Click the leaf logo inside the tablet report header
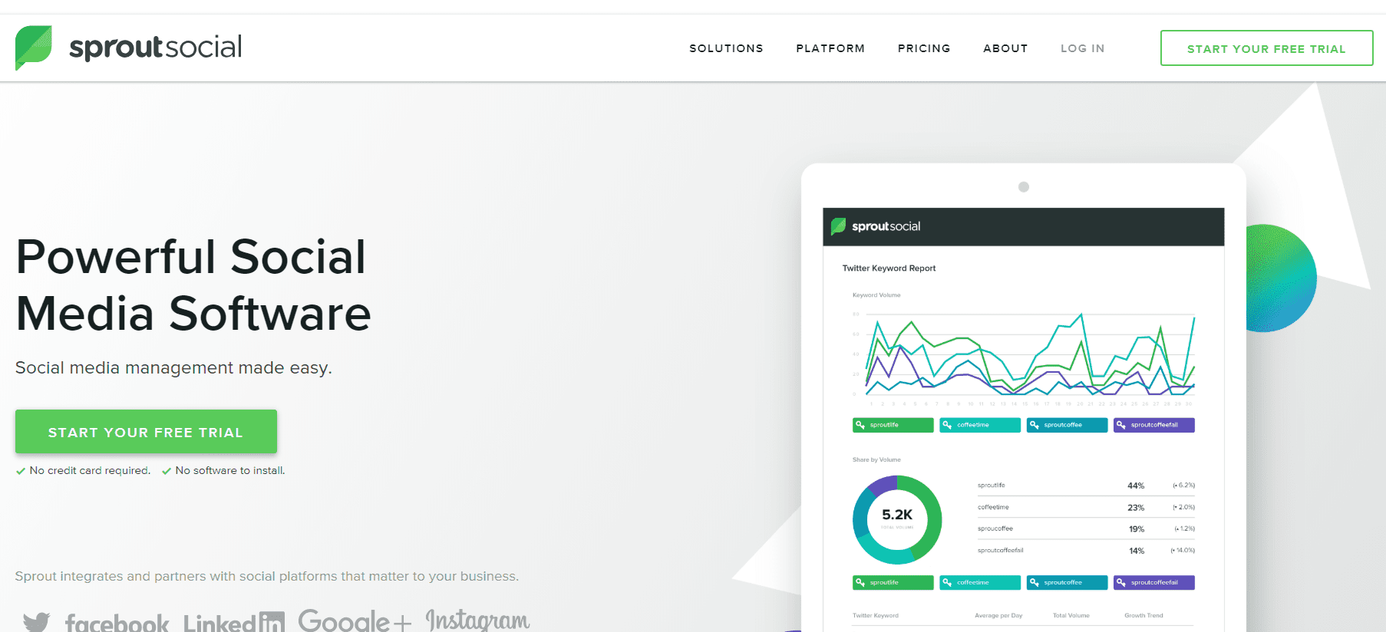Image resolution: width=1386 pixels, height=632 pixels. (839, 226)
